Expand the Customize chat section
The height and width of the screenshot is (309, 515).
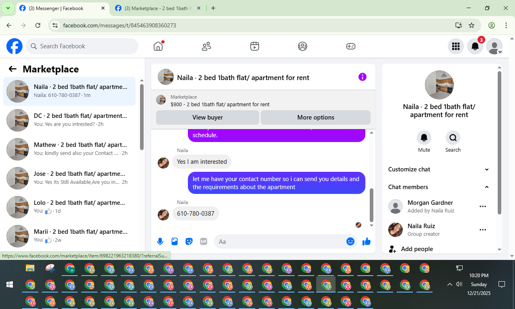click(439, 169)
